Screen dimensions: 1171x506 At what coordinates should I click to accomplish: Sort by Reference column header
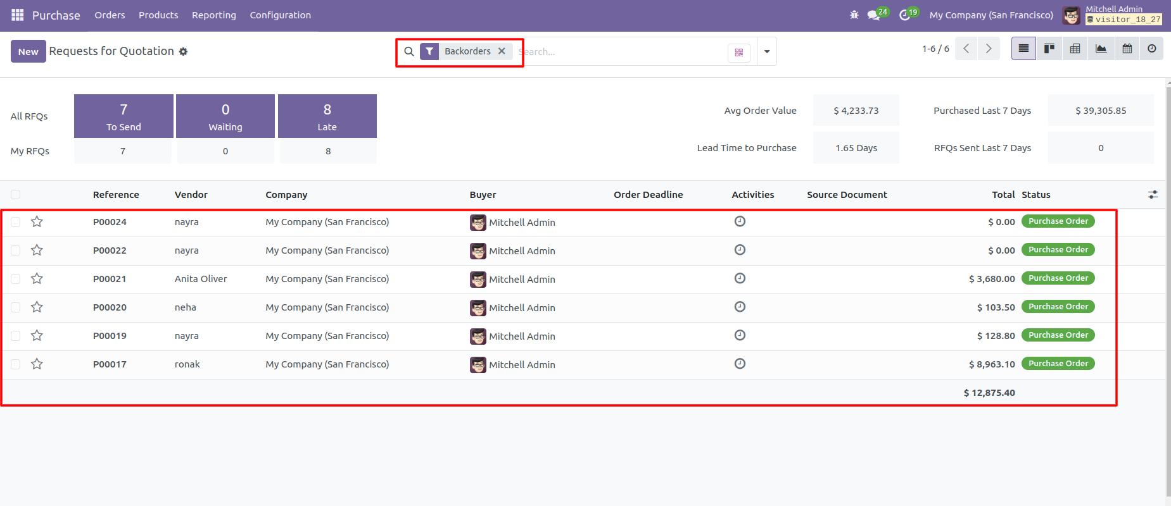116,195
